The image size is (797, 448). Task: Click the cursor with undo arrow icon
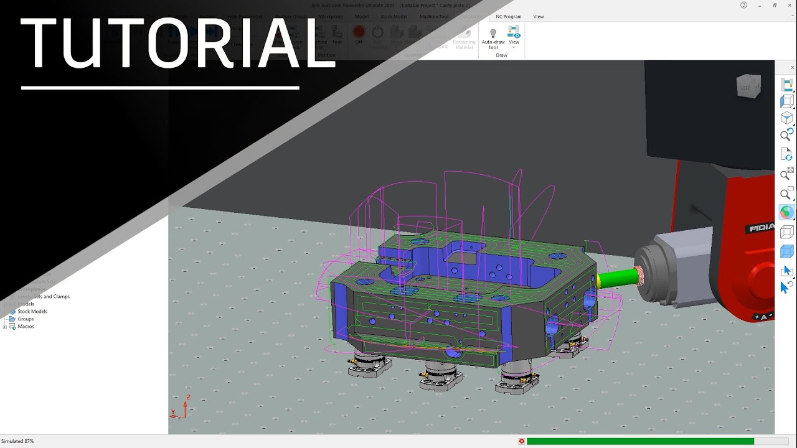tap(787, 287)
